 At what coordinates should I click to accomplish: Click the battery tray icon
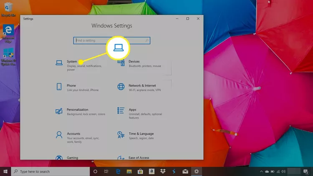273,171
